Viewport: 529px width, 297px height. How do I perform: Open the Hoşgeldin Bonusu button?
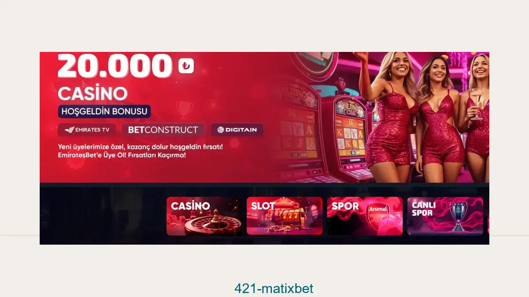[x=104, y=111]
